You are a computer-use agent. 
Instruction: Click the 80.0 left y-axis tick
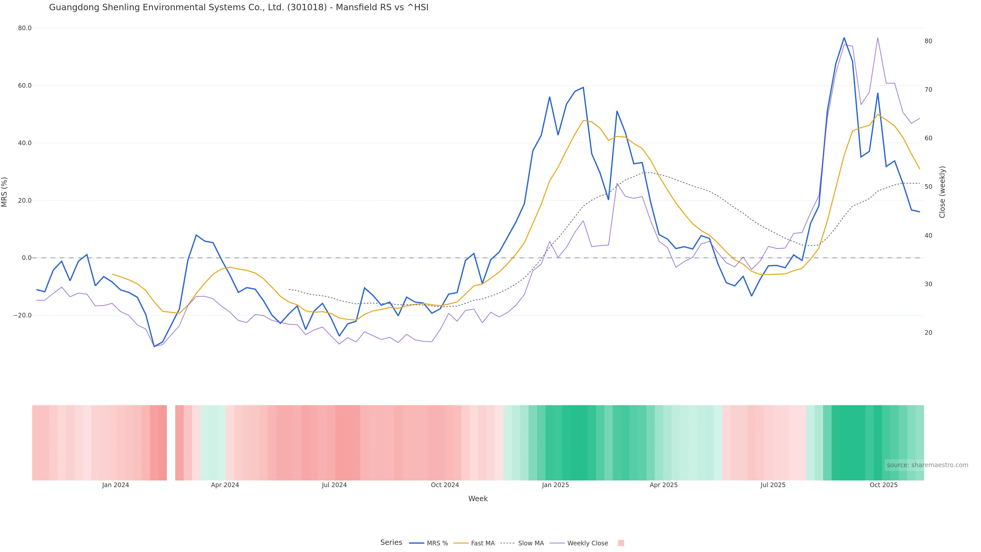[x=25, y=28]
